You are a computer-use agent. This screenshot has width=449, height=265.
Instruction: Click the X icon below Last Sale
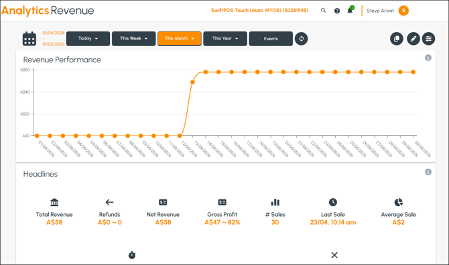point(334,255)
